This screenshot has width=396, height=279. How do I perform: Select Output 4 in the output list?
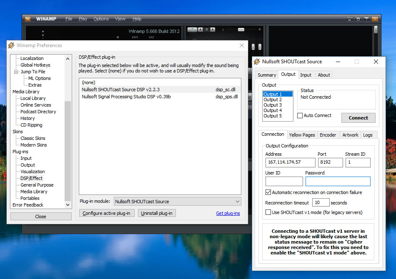(x=278, y=110)
